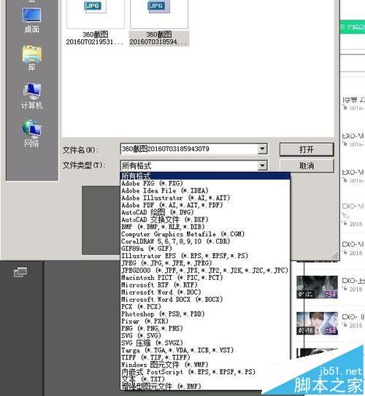This screenshot has width=365, height=396.
Task: Choose Adobe FXG (*.FXG) format
Action: click(205, 183)
